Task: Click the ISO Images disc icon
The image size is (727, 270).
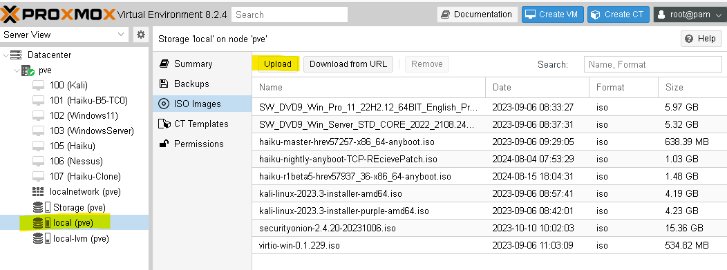Action: click(164, 104)
